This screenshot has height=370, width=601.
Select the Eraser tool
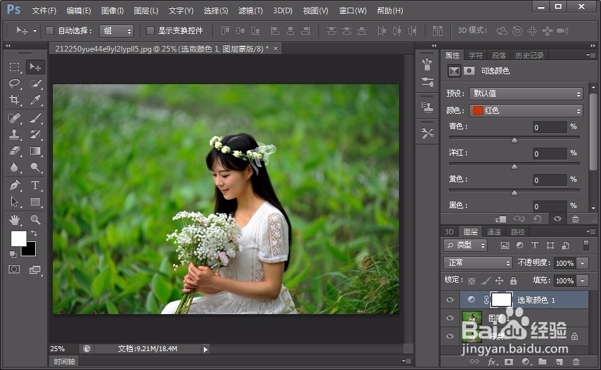[x=14, y=151]
